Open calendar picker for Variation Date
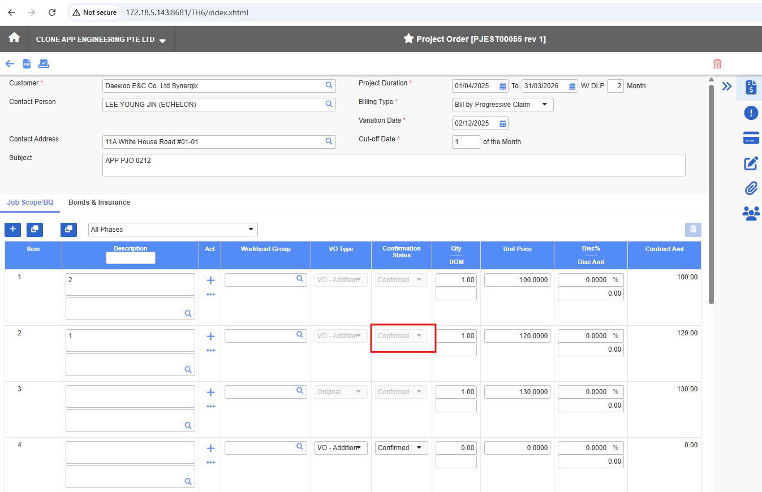This screenshot has height=492, width=762. tap(502, 123)
